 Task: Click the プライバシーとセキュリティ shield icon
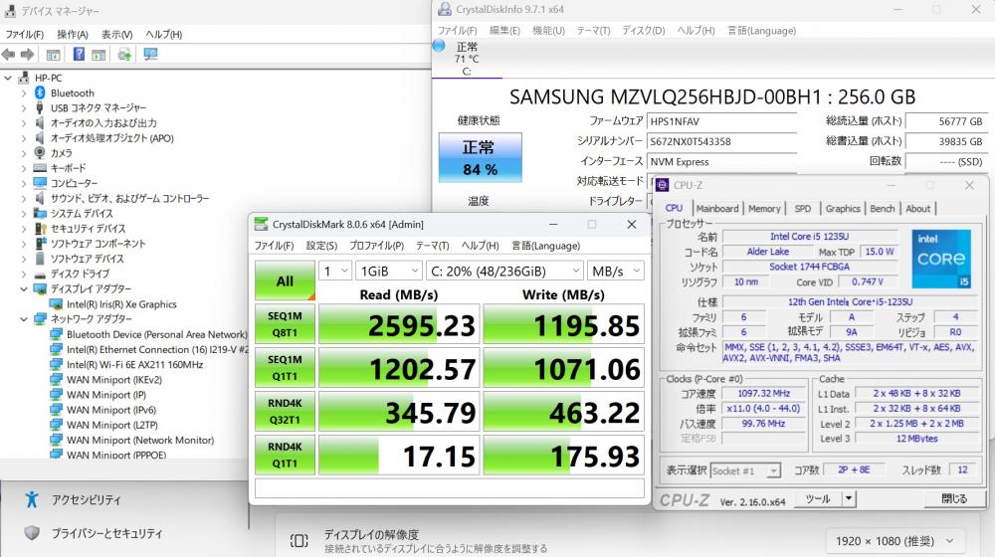pyautogui.click(x=32, y=533)
